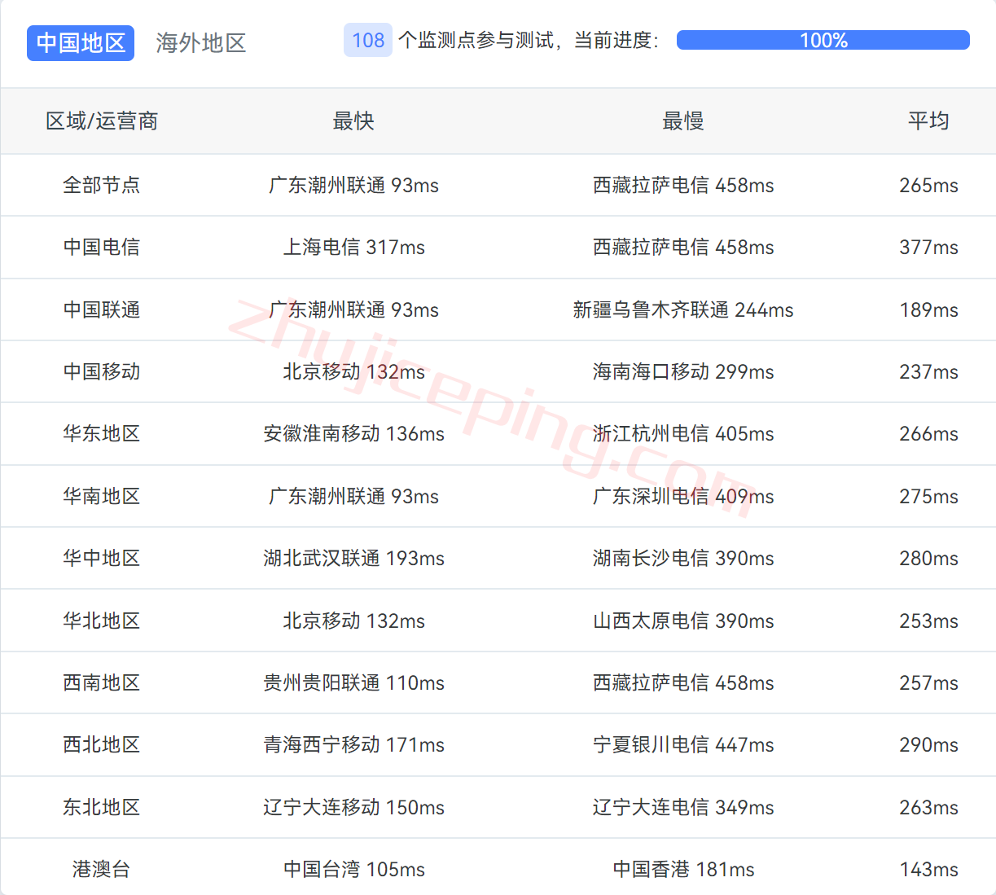
Task: Click the 265ms average for 全部节点
Action: coord(928,185)
